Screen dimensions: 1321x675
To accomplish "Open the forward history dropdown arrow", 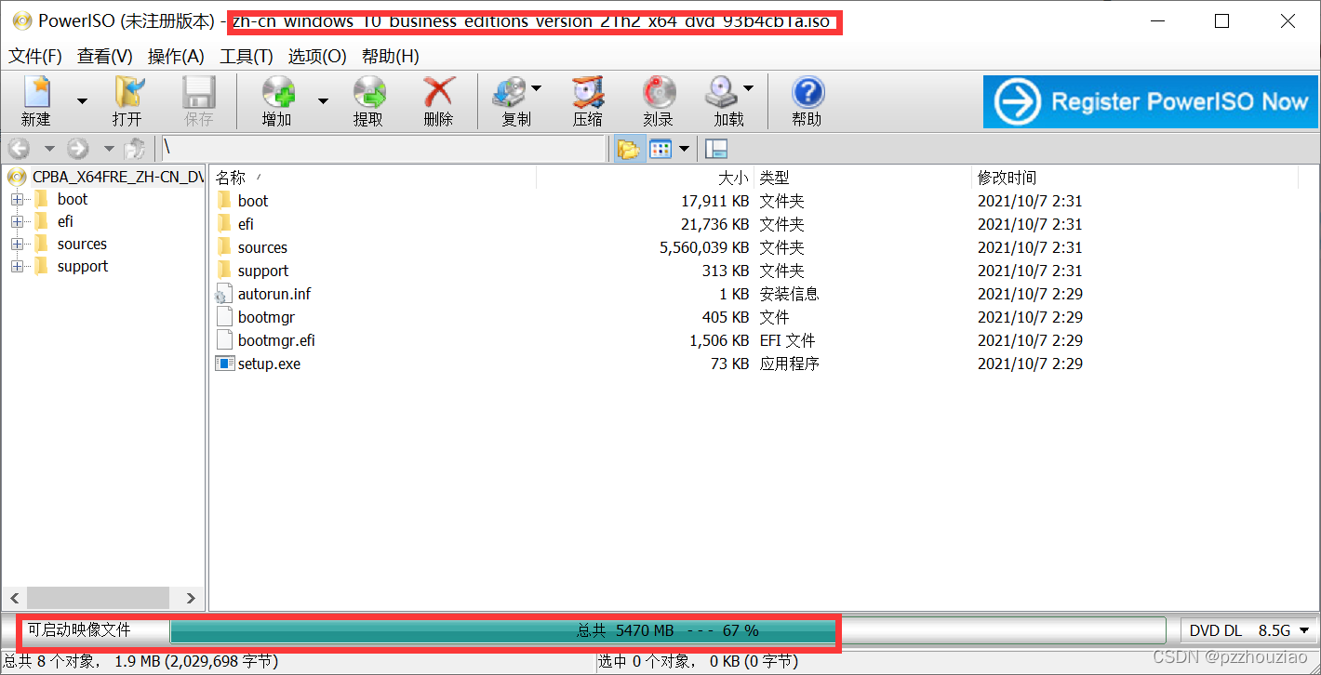I will 108,149.
